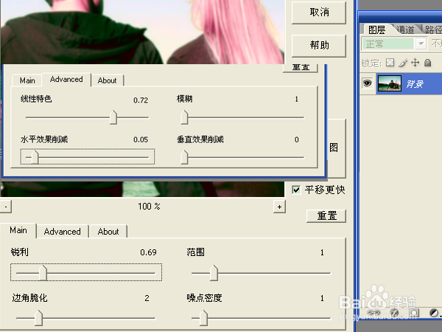
Task: Switch to 路径 paths tab
Action: (432, 30)
